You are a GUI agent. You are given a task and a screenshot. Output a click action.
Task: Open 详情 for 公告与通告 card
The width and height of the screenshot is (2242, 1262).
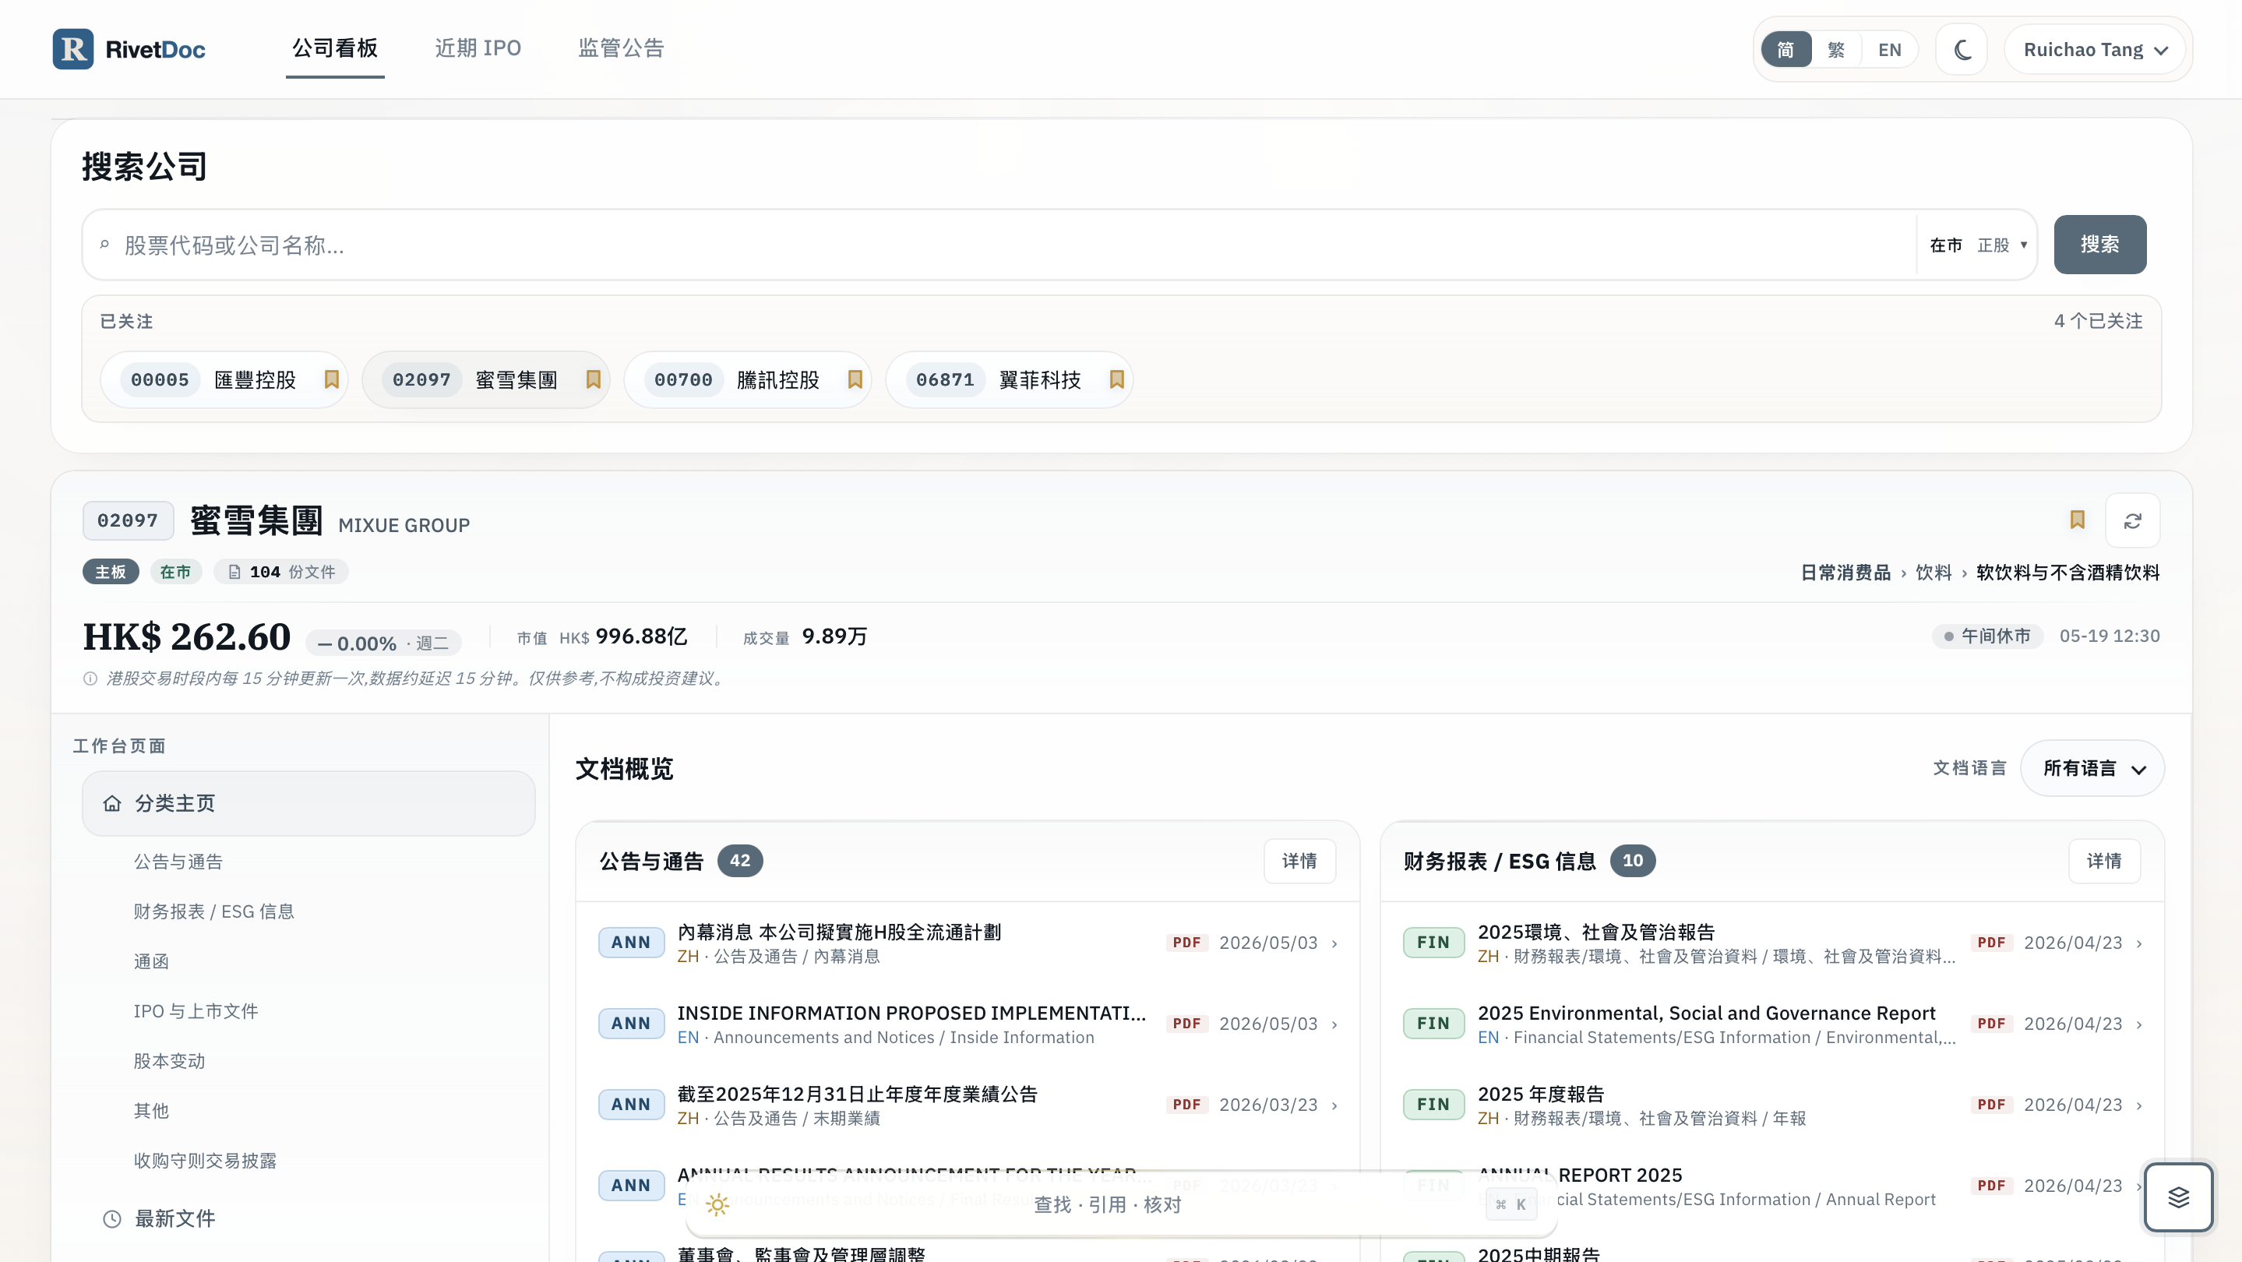pyautogui.click(x=1299, y=861)
